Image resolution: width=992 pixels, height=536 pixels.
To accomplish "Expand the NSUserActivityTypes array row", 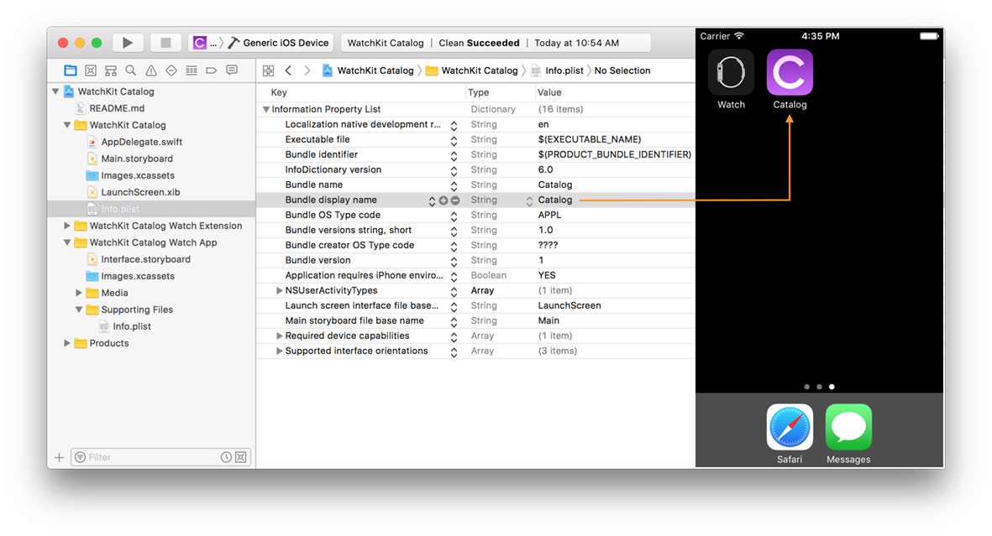I will pyautogui.click(x=280, y=291).
